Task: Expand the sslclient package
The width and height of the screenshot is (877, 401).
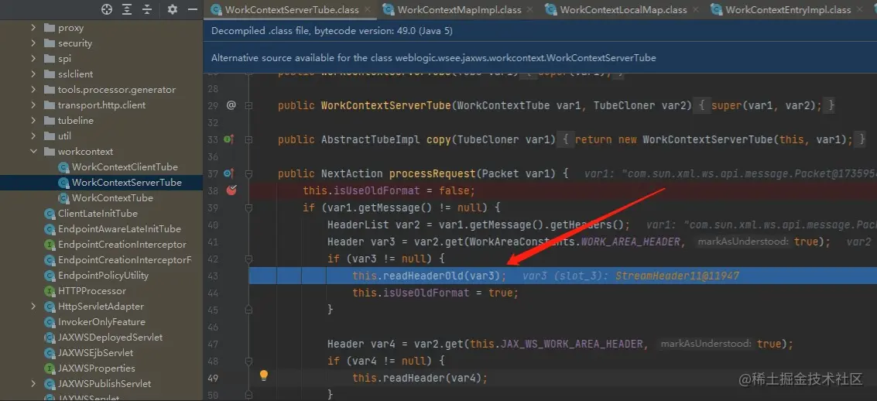Action: 33,74
